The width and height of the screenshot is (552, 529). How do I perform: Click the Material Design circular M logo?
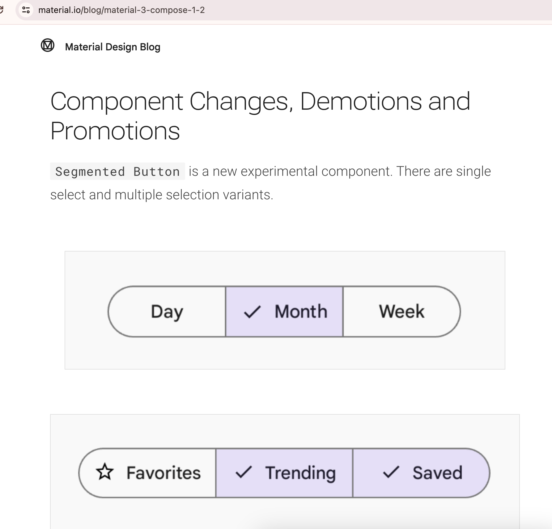[x=48, y=45]
